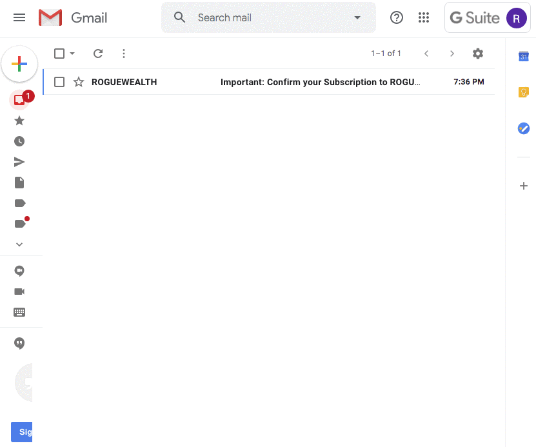Select the ROGUEWEALTH email checkbox

(59, 82)
